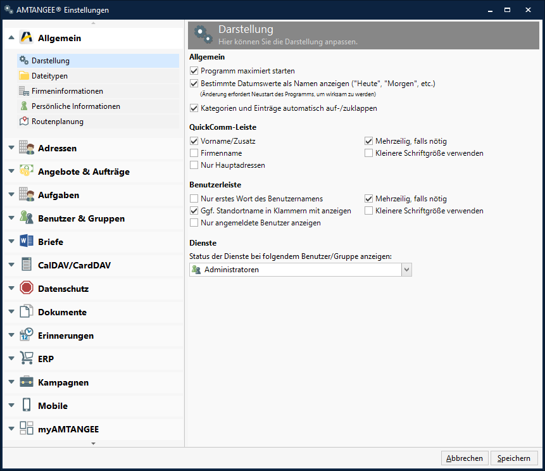Select the Darstellung settings page
545x471 pixels.
[98, 61]
